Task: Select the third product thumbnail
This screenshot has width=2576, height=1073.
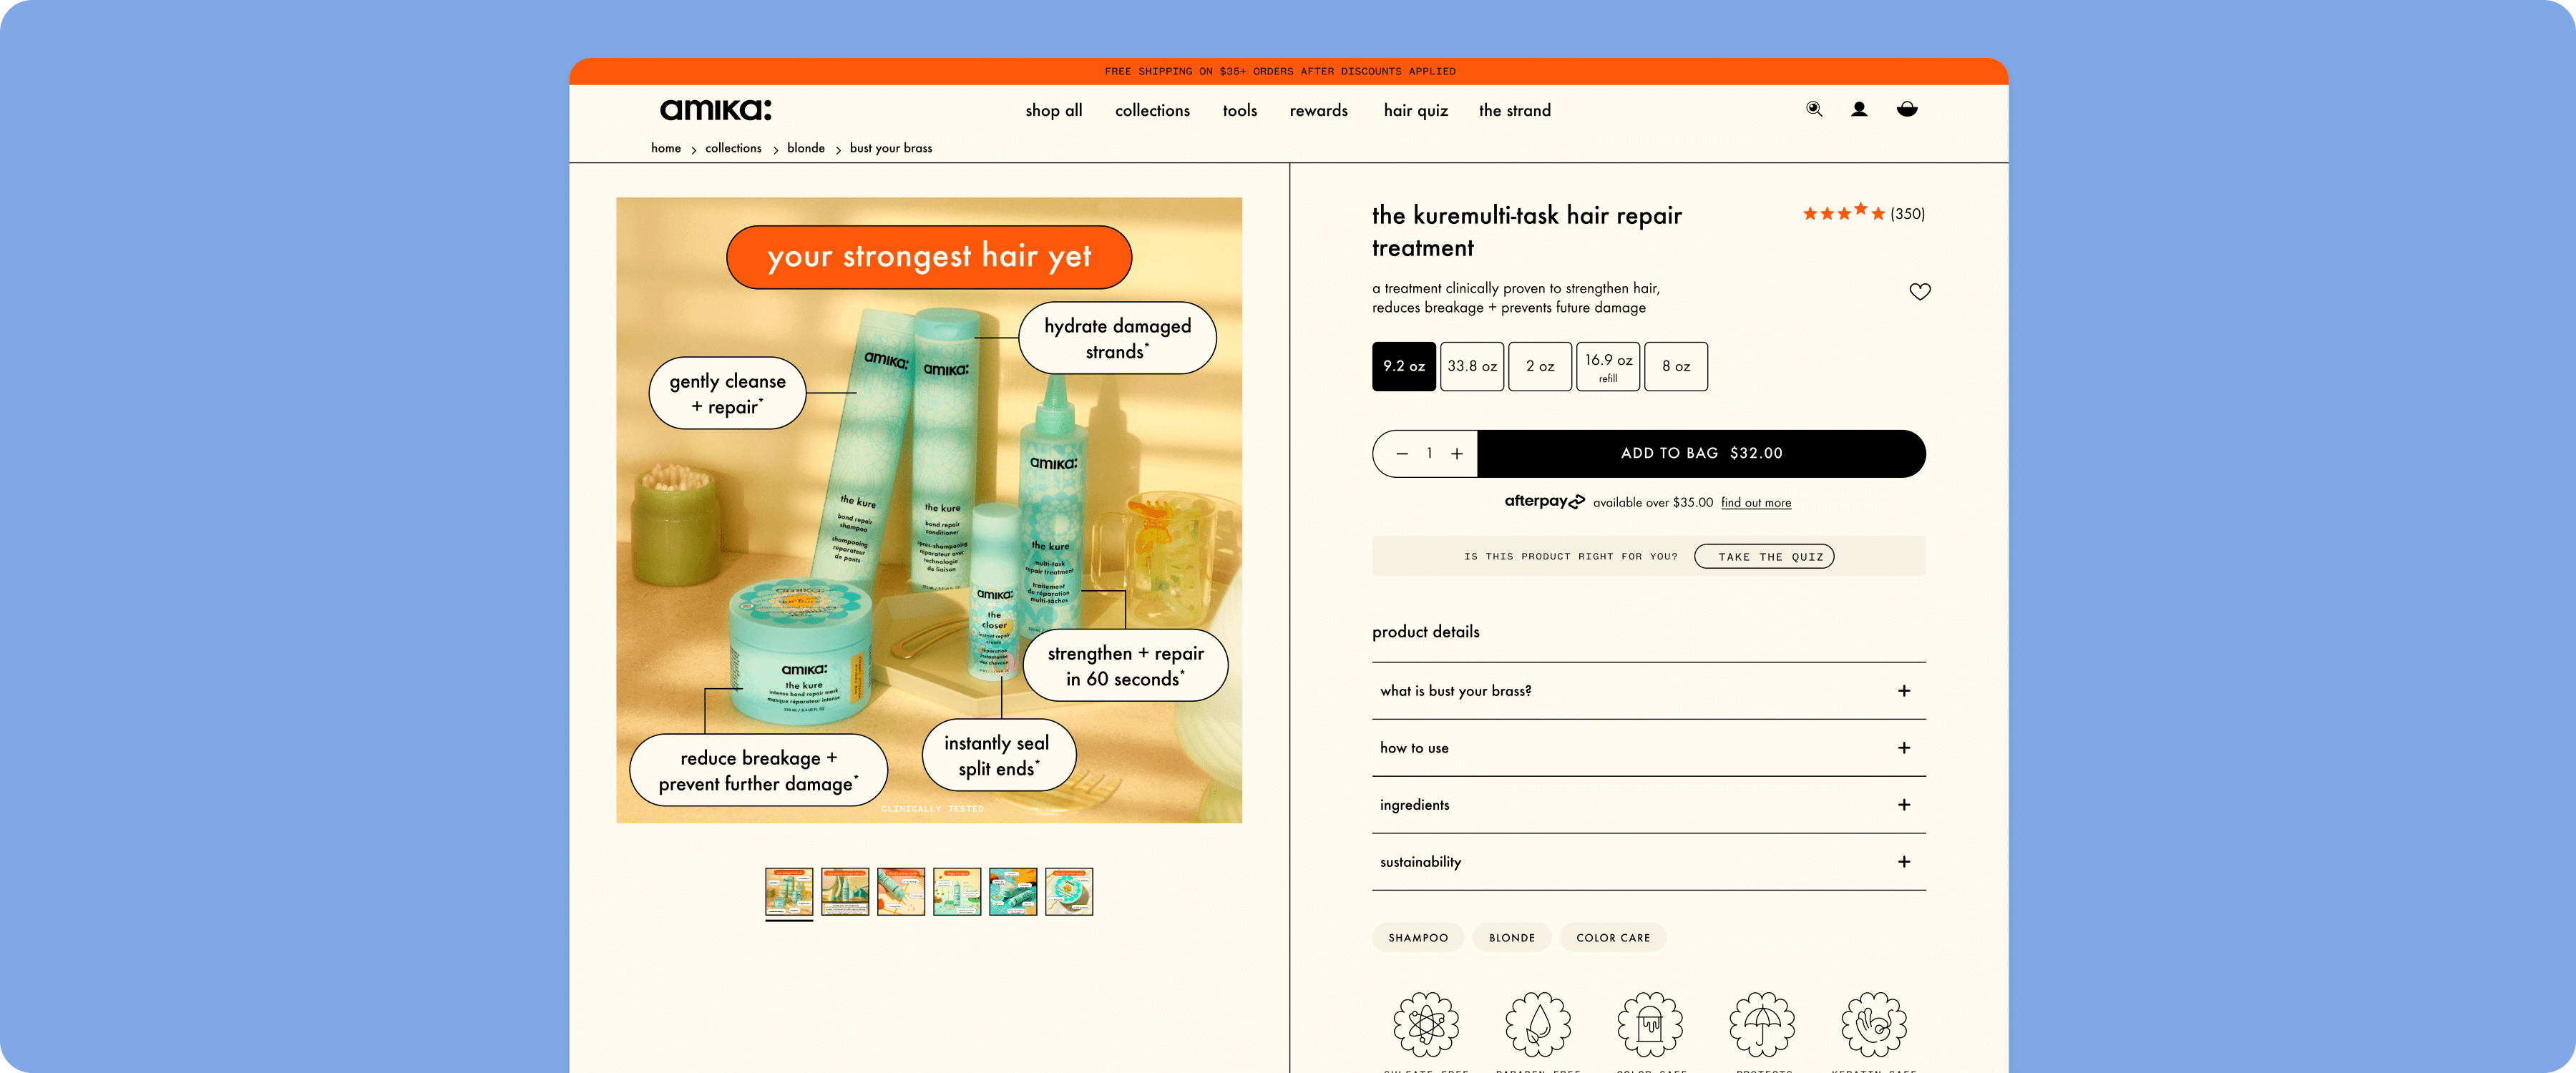Action: (900, 891)
